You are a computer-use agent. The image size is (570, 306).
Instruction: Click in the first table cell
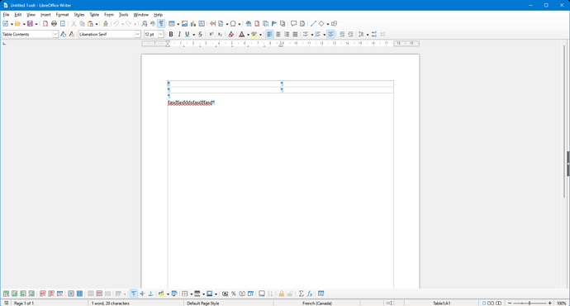[x=224, y=84]
